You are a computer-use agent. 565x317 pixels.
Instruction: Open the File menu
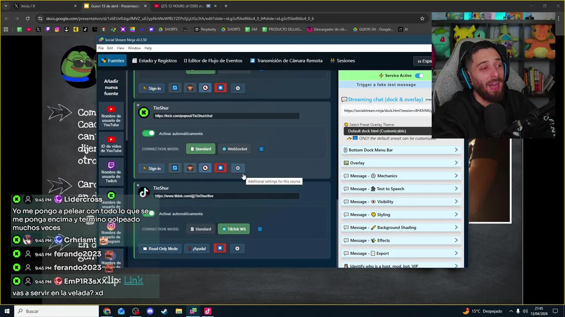coord(101,48)
